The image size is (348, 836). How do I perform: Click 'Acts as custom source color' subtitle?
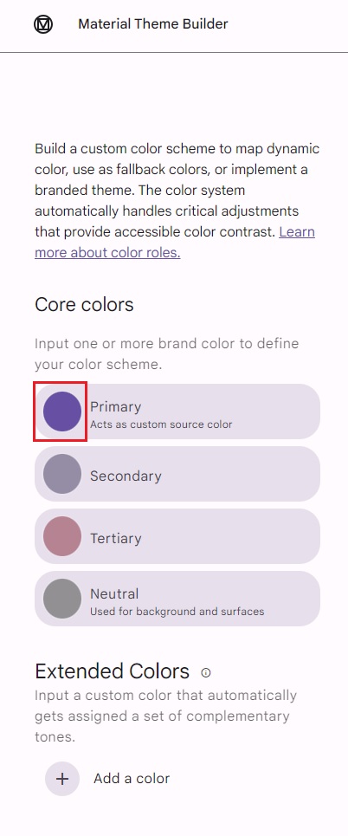[x=161, y=424]
